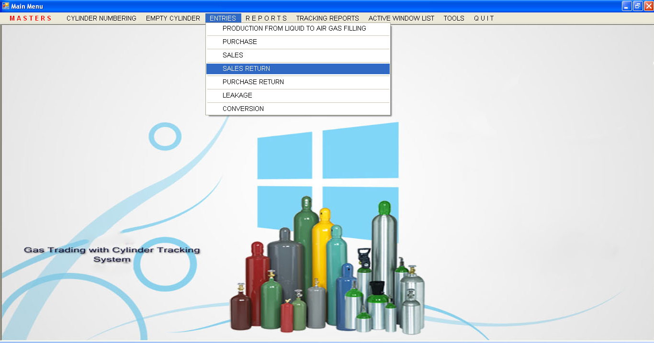Open the ENTRIES menu
Image resolution: width=654 pixels, height=343 pixels.
[223, 18]
